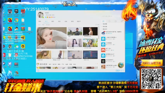The image size is (165, 93).
Task: Show the next page of 娱乐表演 with the right arrow
Action: [97, 64]
